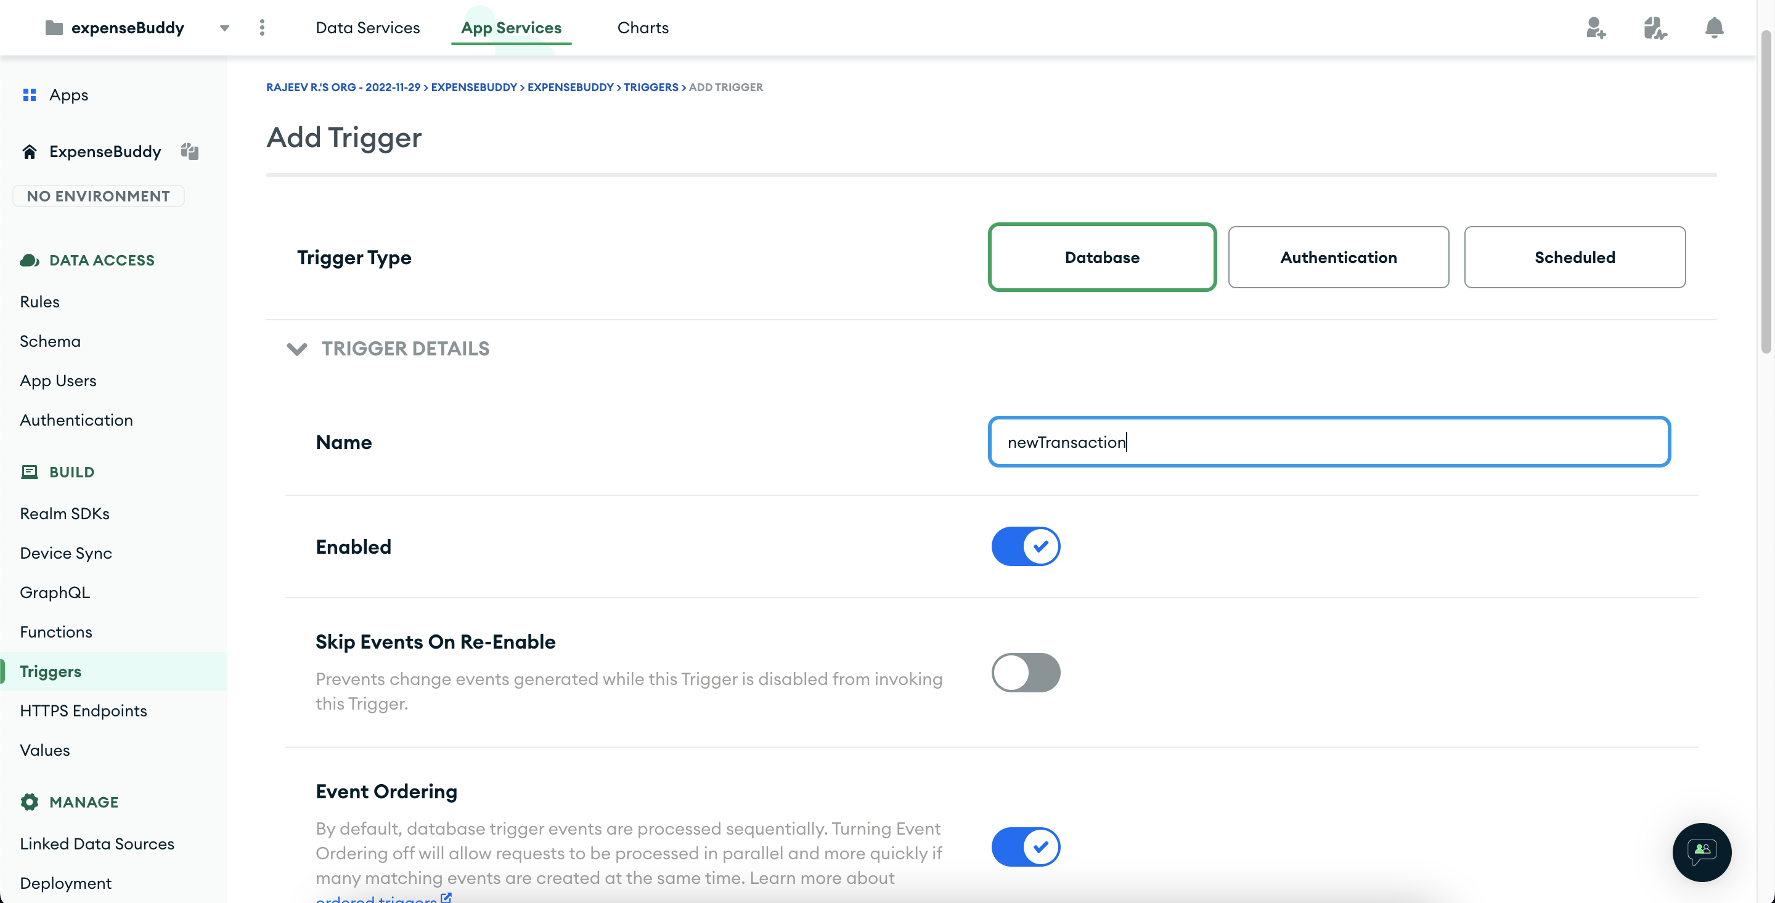Open HTTPS Endpoints in the sidebar
Image resolution: width=1775 pixels, height=903 pixels.
(83, 710)
